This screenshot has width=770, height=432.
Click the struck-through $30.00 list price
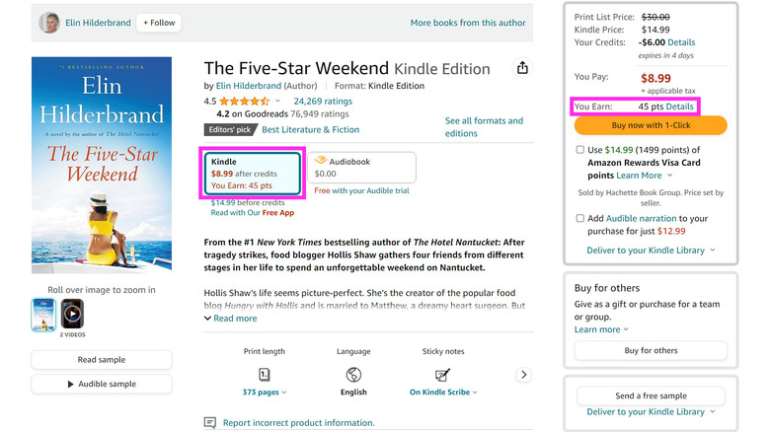655,17
